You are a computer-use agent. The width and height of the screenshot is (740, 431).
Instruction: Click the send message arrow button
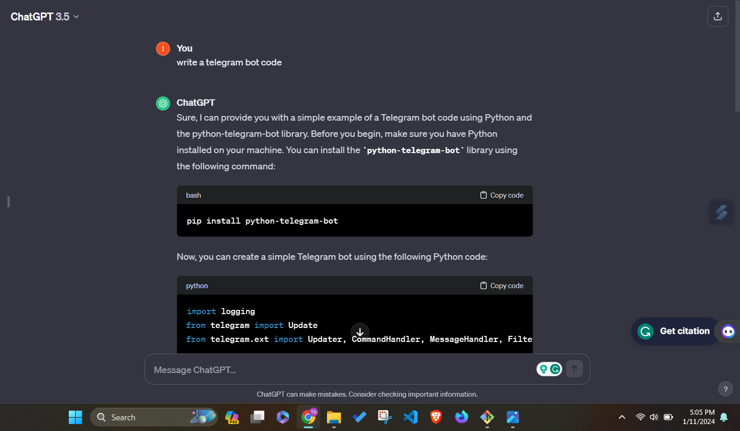coord(574,369)
